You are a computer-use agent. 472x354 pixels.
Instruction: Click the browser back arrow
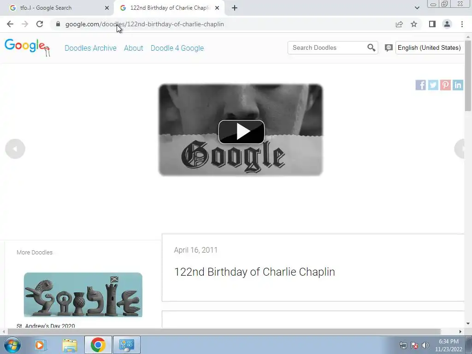pyautogui.click(x=10, y=24)
